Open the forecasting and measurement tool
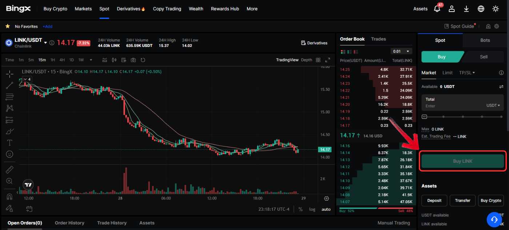This screenshot has width=509, height=230. 9,120
